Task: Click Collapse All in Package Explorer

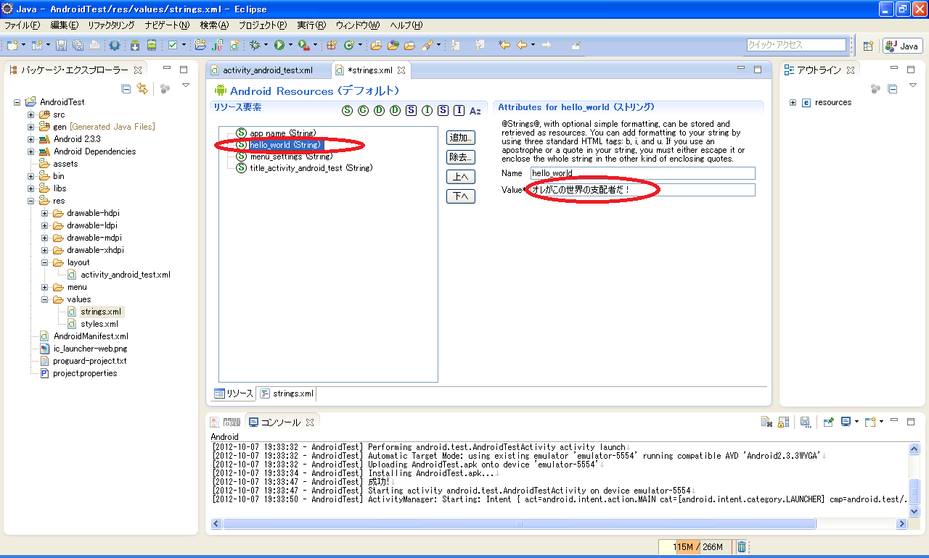Action: pos(126,88)
